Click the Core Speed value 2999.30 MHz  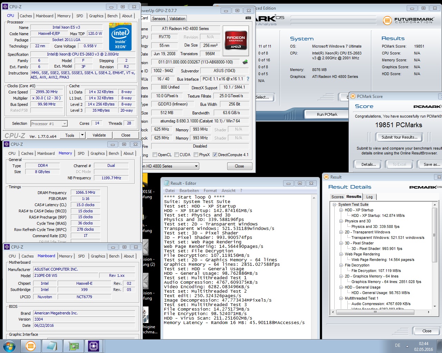(47, 92)
